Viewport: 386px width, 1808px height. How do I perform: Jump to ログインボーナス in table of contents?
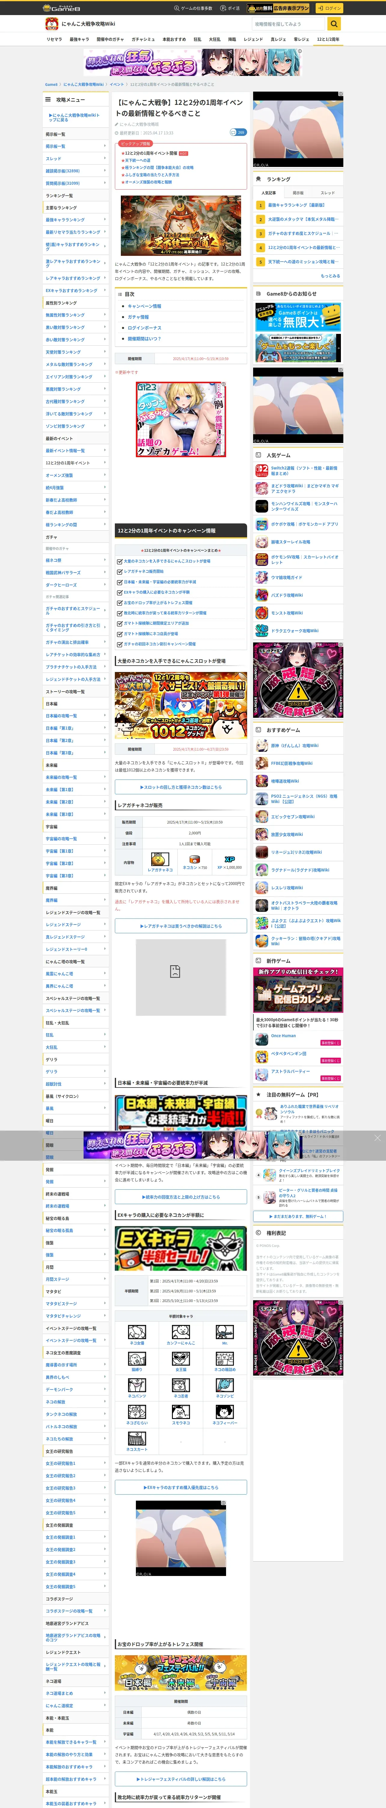click(144, 328)
